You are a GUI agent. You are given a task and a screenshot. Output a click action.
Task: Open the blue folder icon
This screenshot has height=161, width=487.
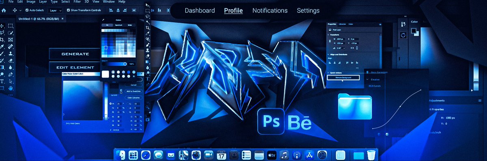coord(355,106)
